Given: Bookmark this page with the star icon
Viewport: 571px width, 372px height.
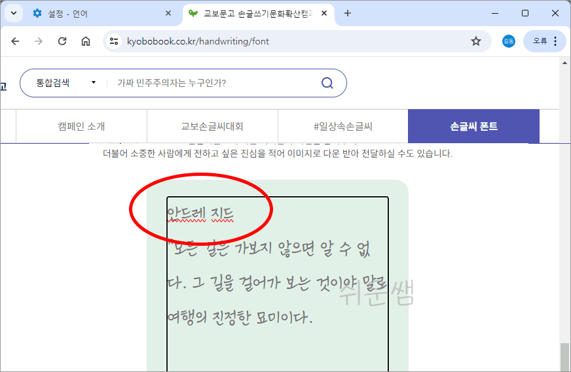Looking at the screenshot, I should [476, 41].
